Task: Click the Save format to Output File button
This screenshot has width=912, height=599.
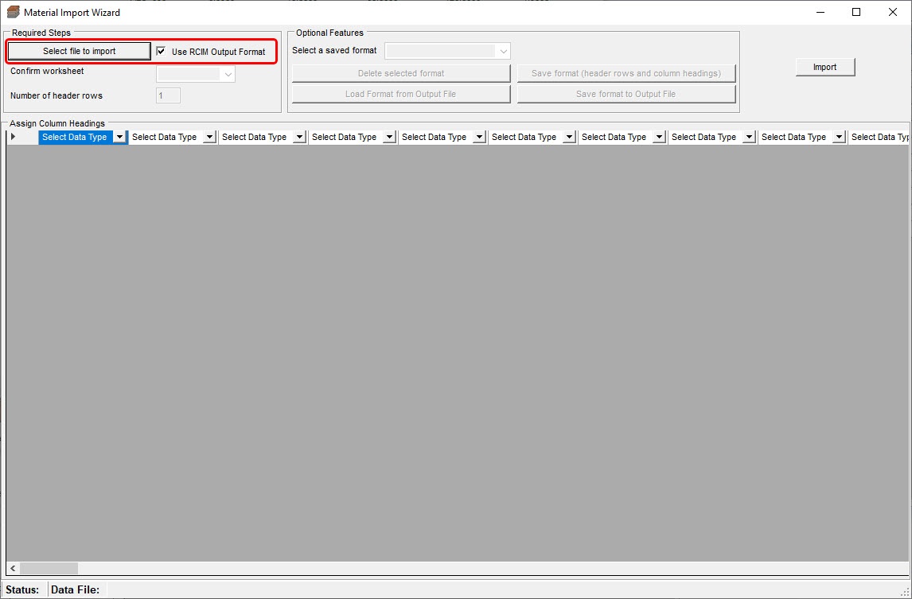Action: point(626,93)
